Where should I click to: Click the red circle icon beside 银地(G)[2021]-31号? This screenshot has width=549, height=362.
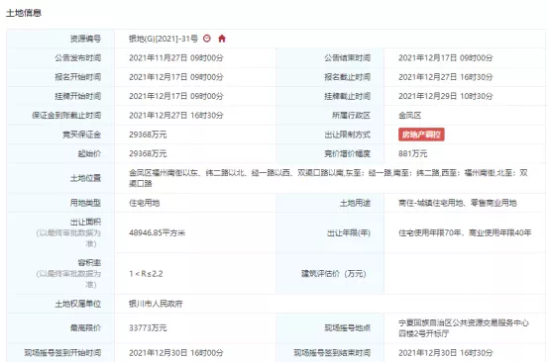click(207, 39)
